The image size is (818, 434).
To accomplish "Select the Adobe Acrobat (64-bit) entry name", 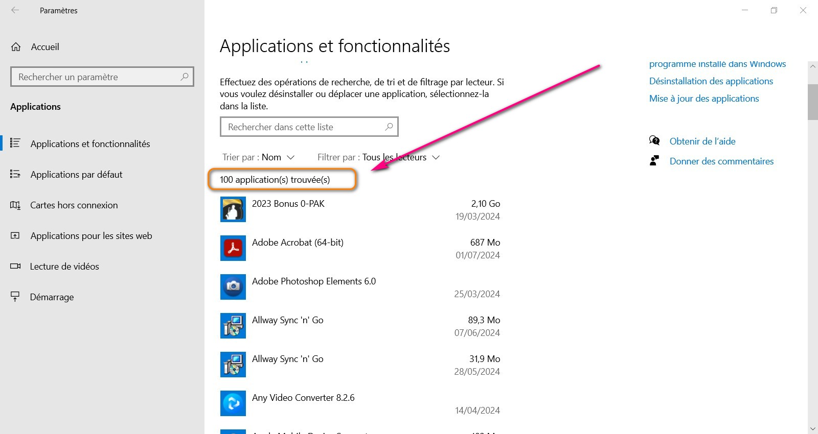I will point(298,243).
